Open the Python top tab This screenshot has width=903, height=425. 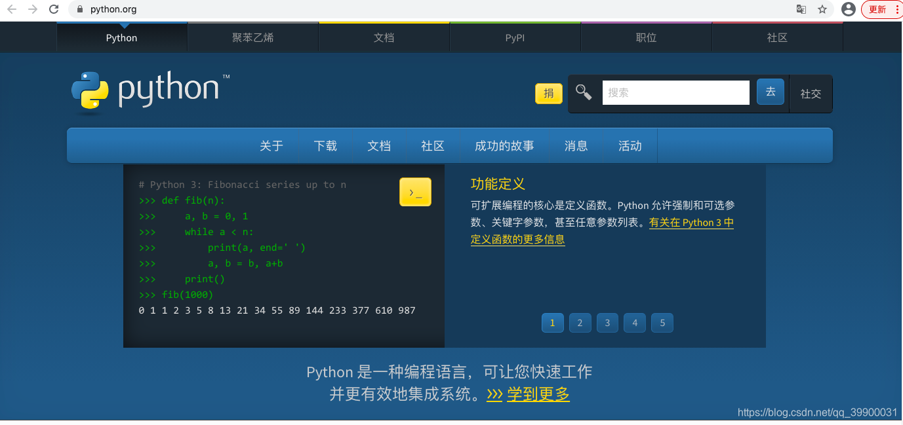[122, 37]
